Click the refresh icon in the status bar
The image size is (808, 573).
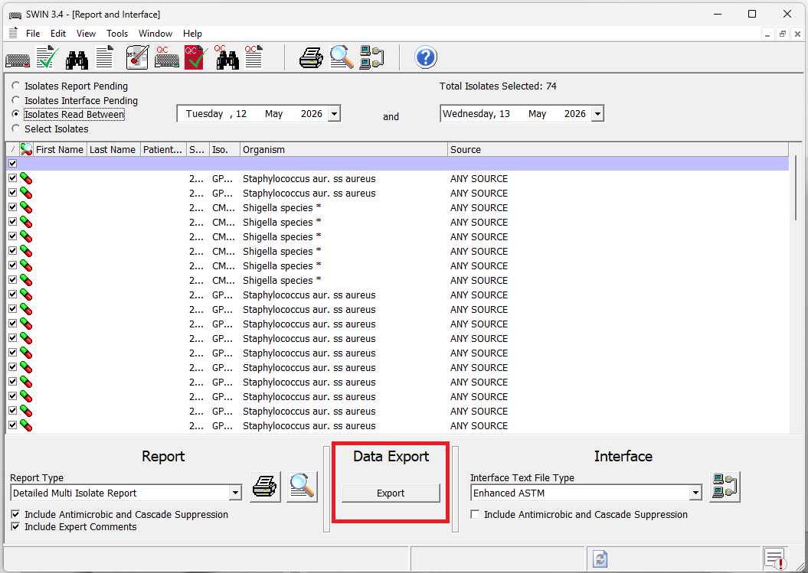[x=600, y=558]
